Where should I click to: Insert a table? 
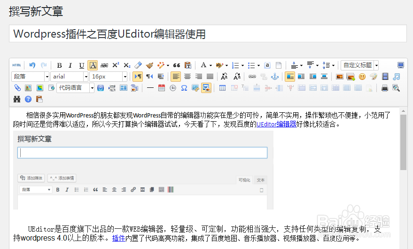click(x=222, y=88)
